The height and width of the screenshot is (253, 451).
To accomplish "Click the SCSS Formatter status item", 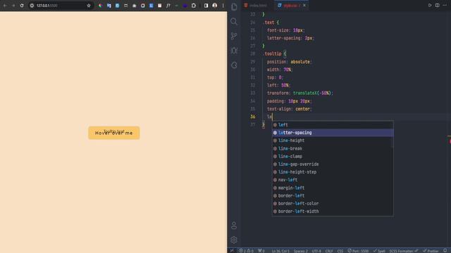I will pyautogui.click(x=404, y=251).
